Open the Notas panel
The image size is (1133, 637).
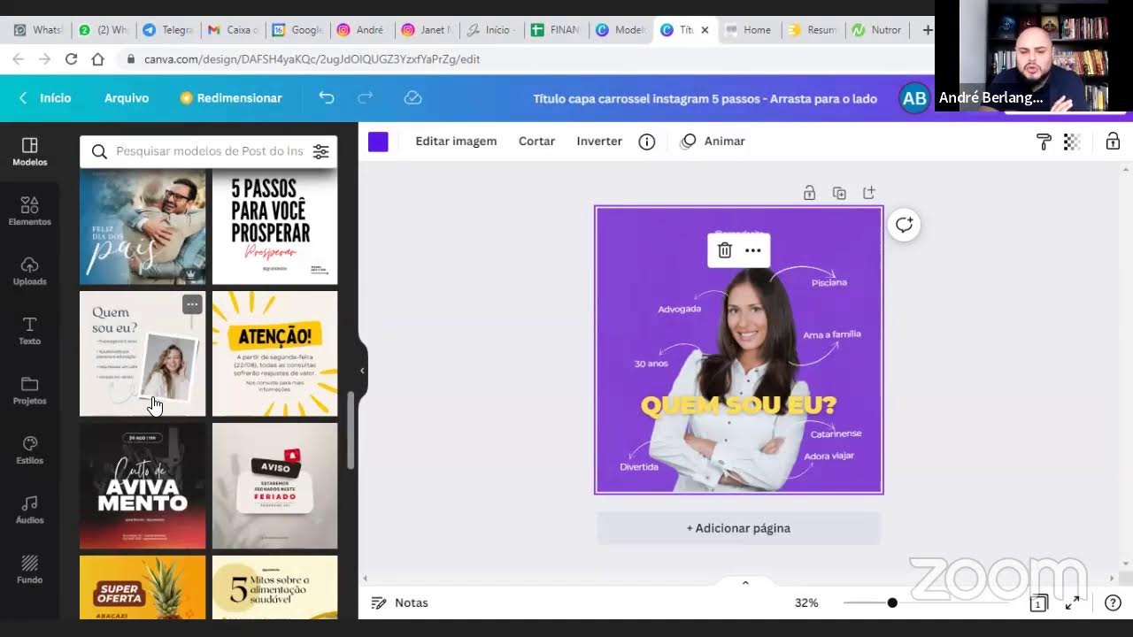tap(399, 603)
